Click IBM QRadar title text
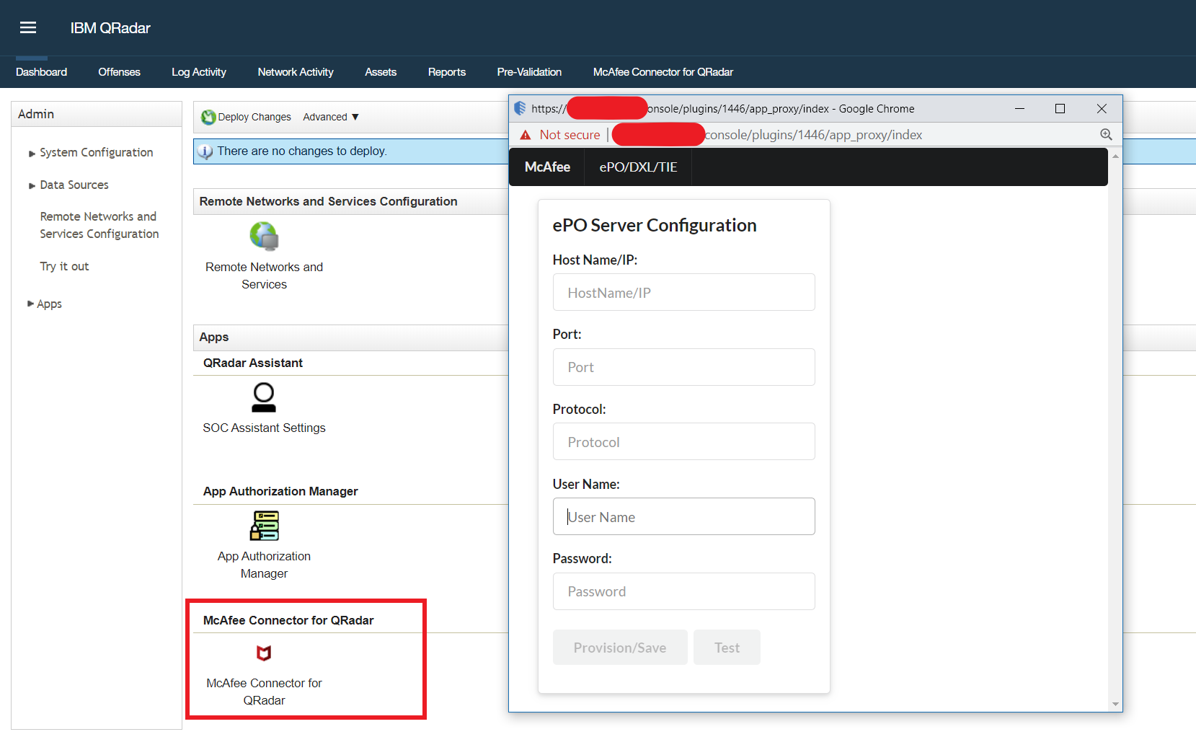 pyautogui.click(x=110, y=28)
